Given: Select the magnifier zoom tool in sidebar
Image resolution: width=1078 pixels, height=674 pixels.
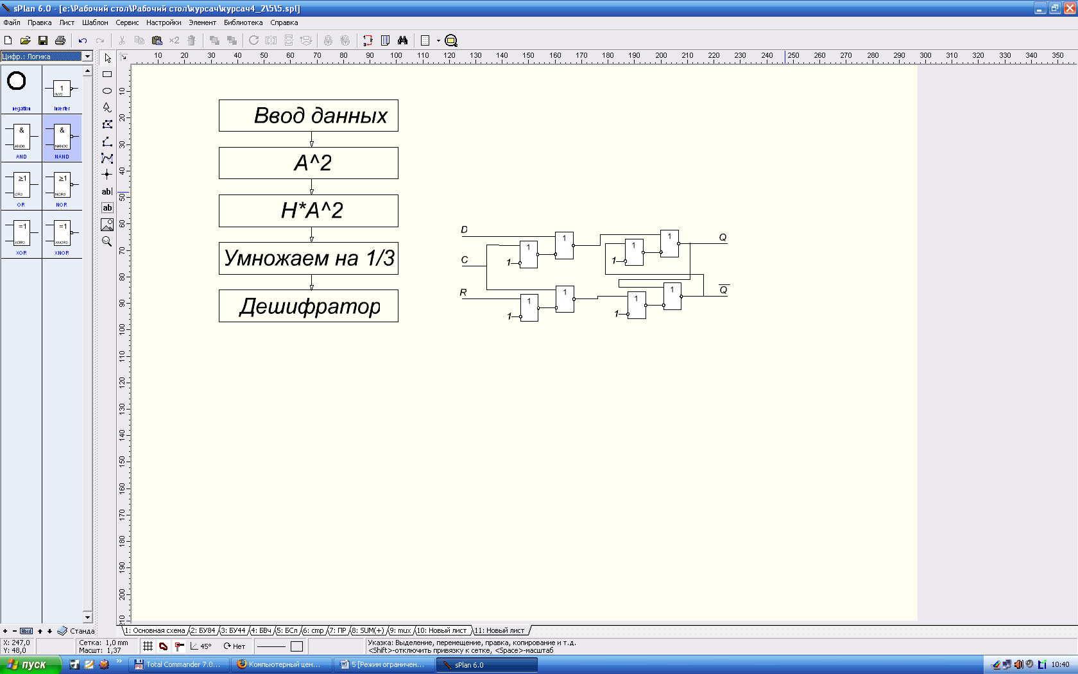Looking at the screenshot, I should pyautogui.click(x=107, y=241).
